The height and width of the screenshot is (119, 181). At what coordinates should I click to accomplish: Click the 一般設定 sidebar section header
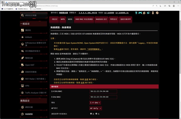33,24
